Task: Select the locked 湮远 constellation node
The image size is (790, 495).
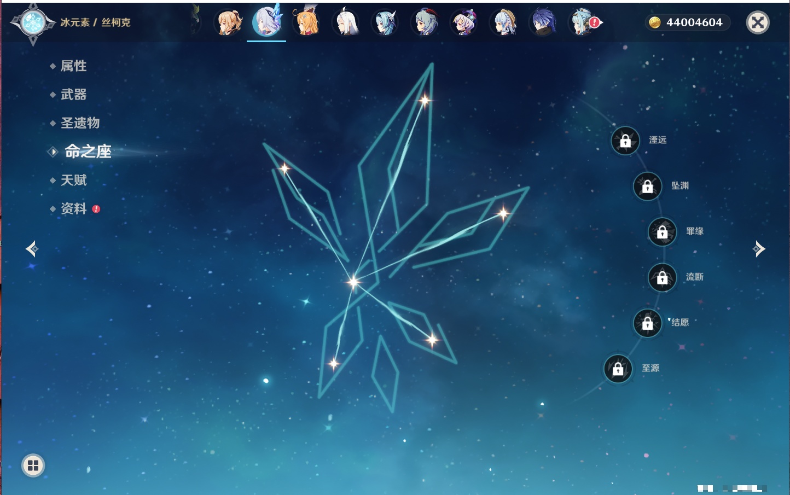Action: tap(625, 141)
